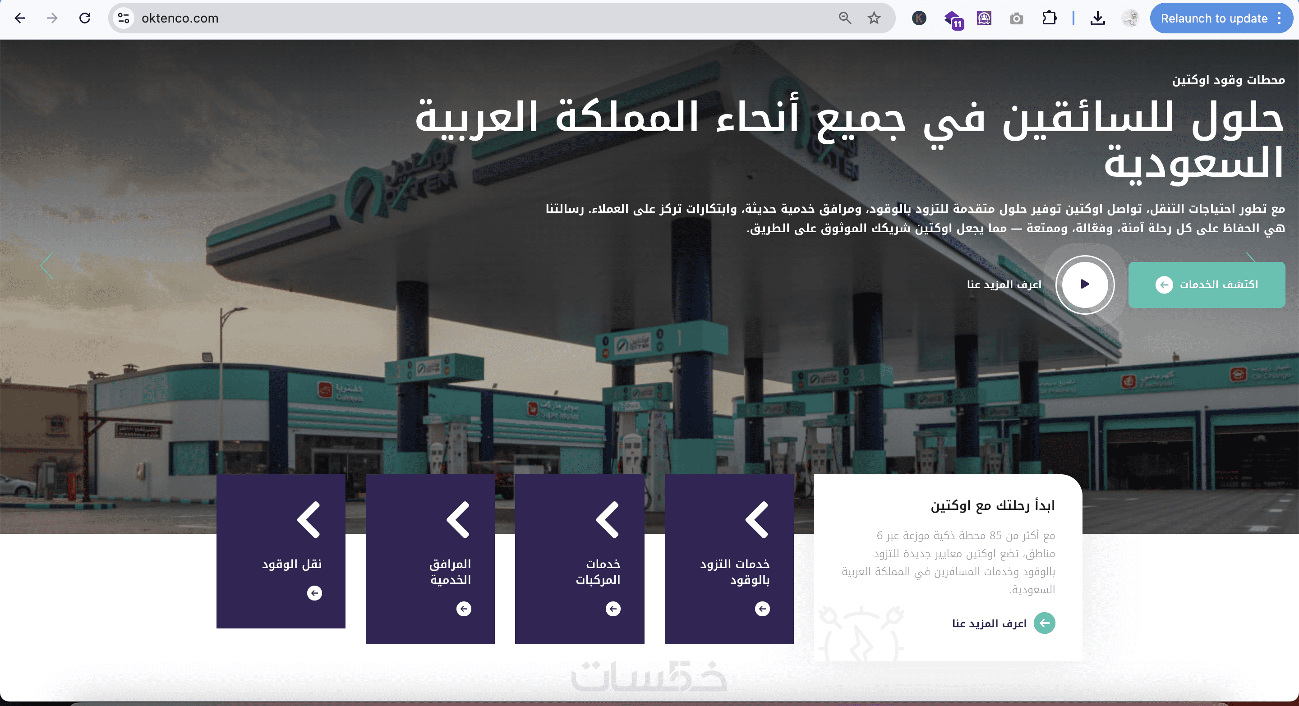Open the المرافق الخدمية card arrow
This screenshot has height=706, width=1299.
463,609
